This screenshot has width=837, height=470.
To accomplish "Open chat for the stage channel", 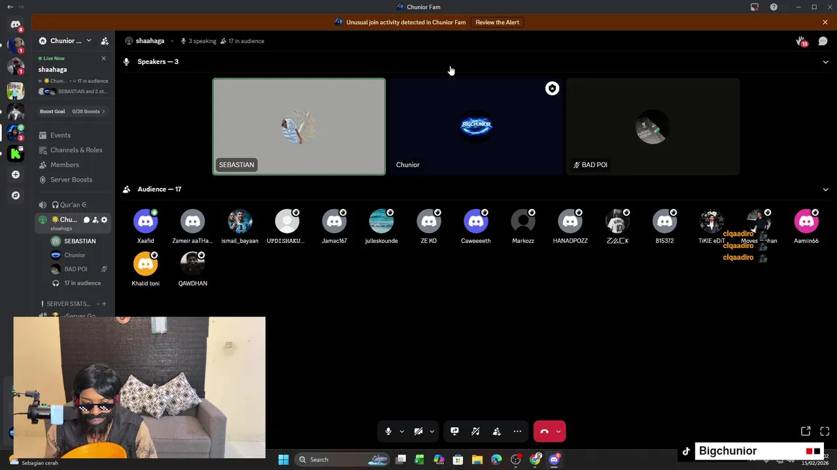I will point(86,220).
